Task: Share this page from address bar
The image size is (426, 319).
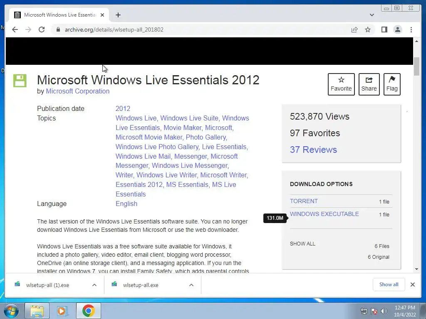Action: 354,29
